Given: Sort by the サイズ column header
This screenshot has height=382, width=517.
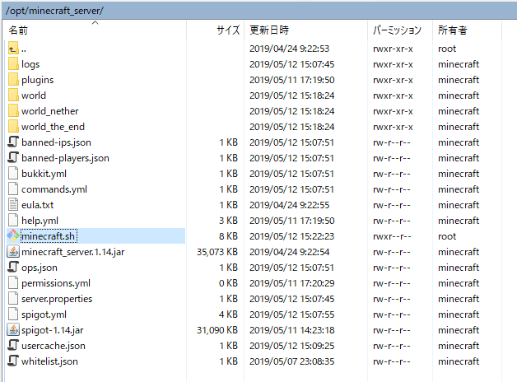Looking at the screenshot, I should click(x=227, y=30).
